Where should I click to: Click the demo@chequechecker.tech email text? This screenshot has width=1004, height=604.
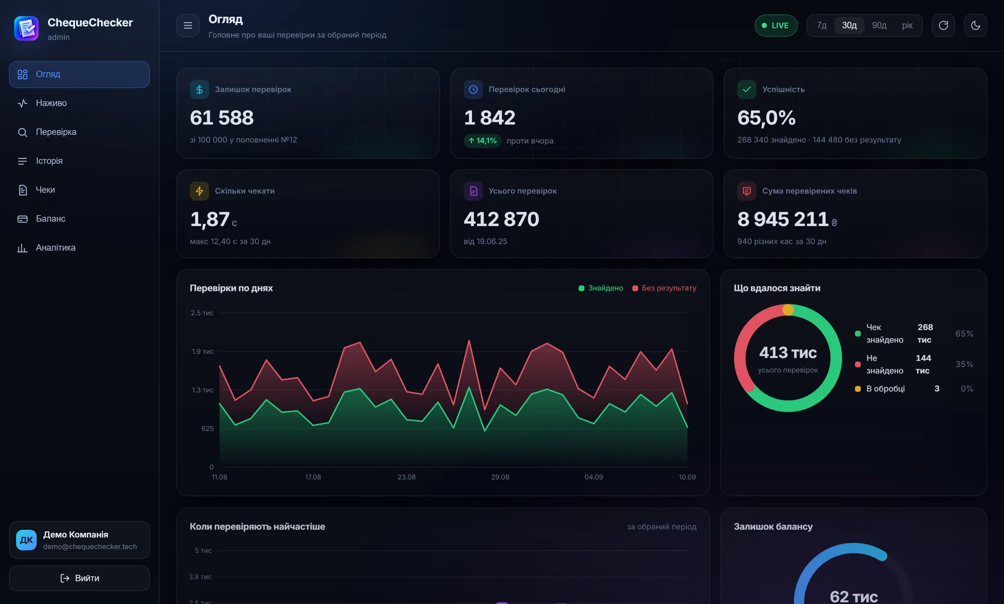90,547
